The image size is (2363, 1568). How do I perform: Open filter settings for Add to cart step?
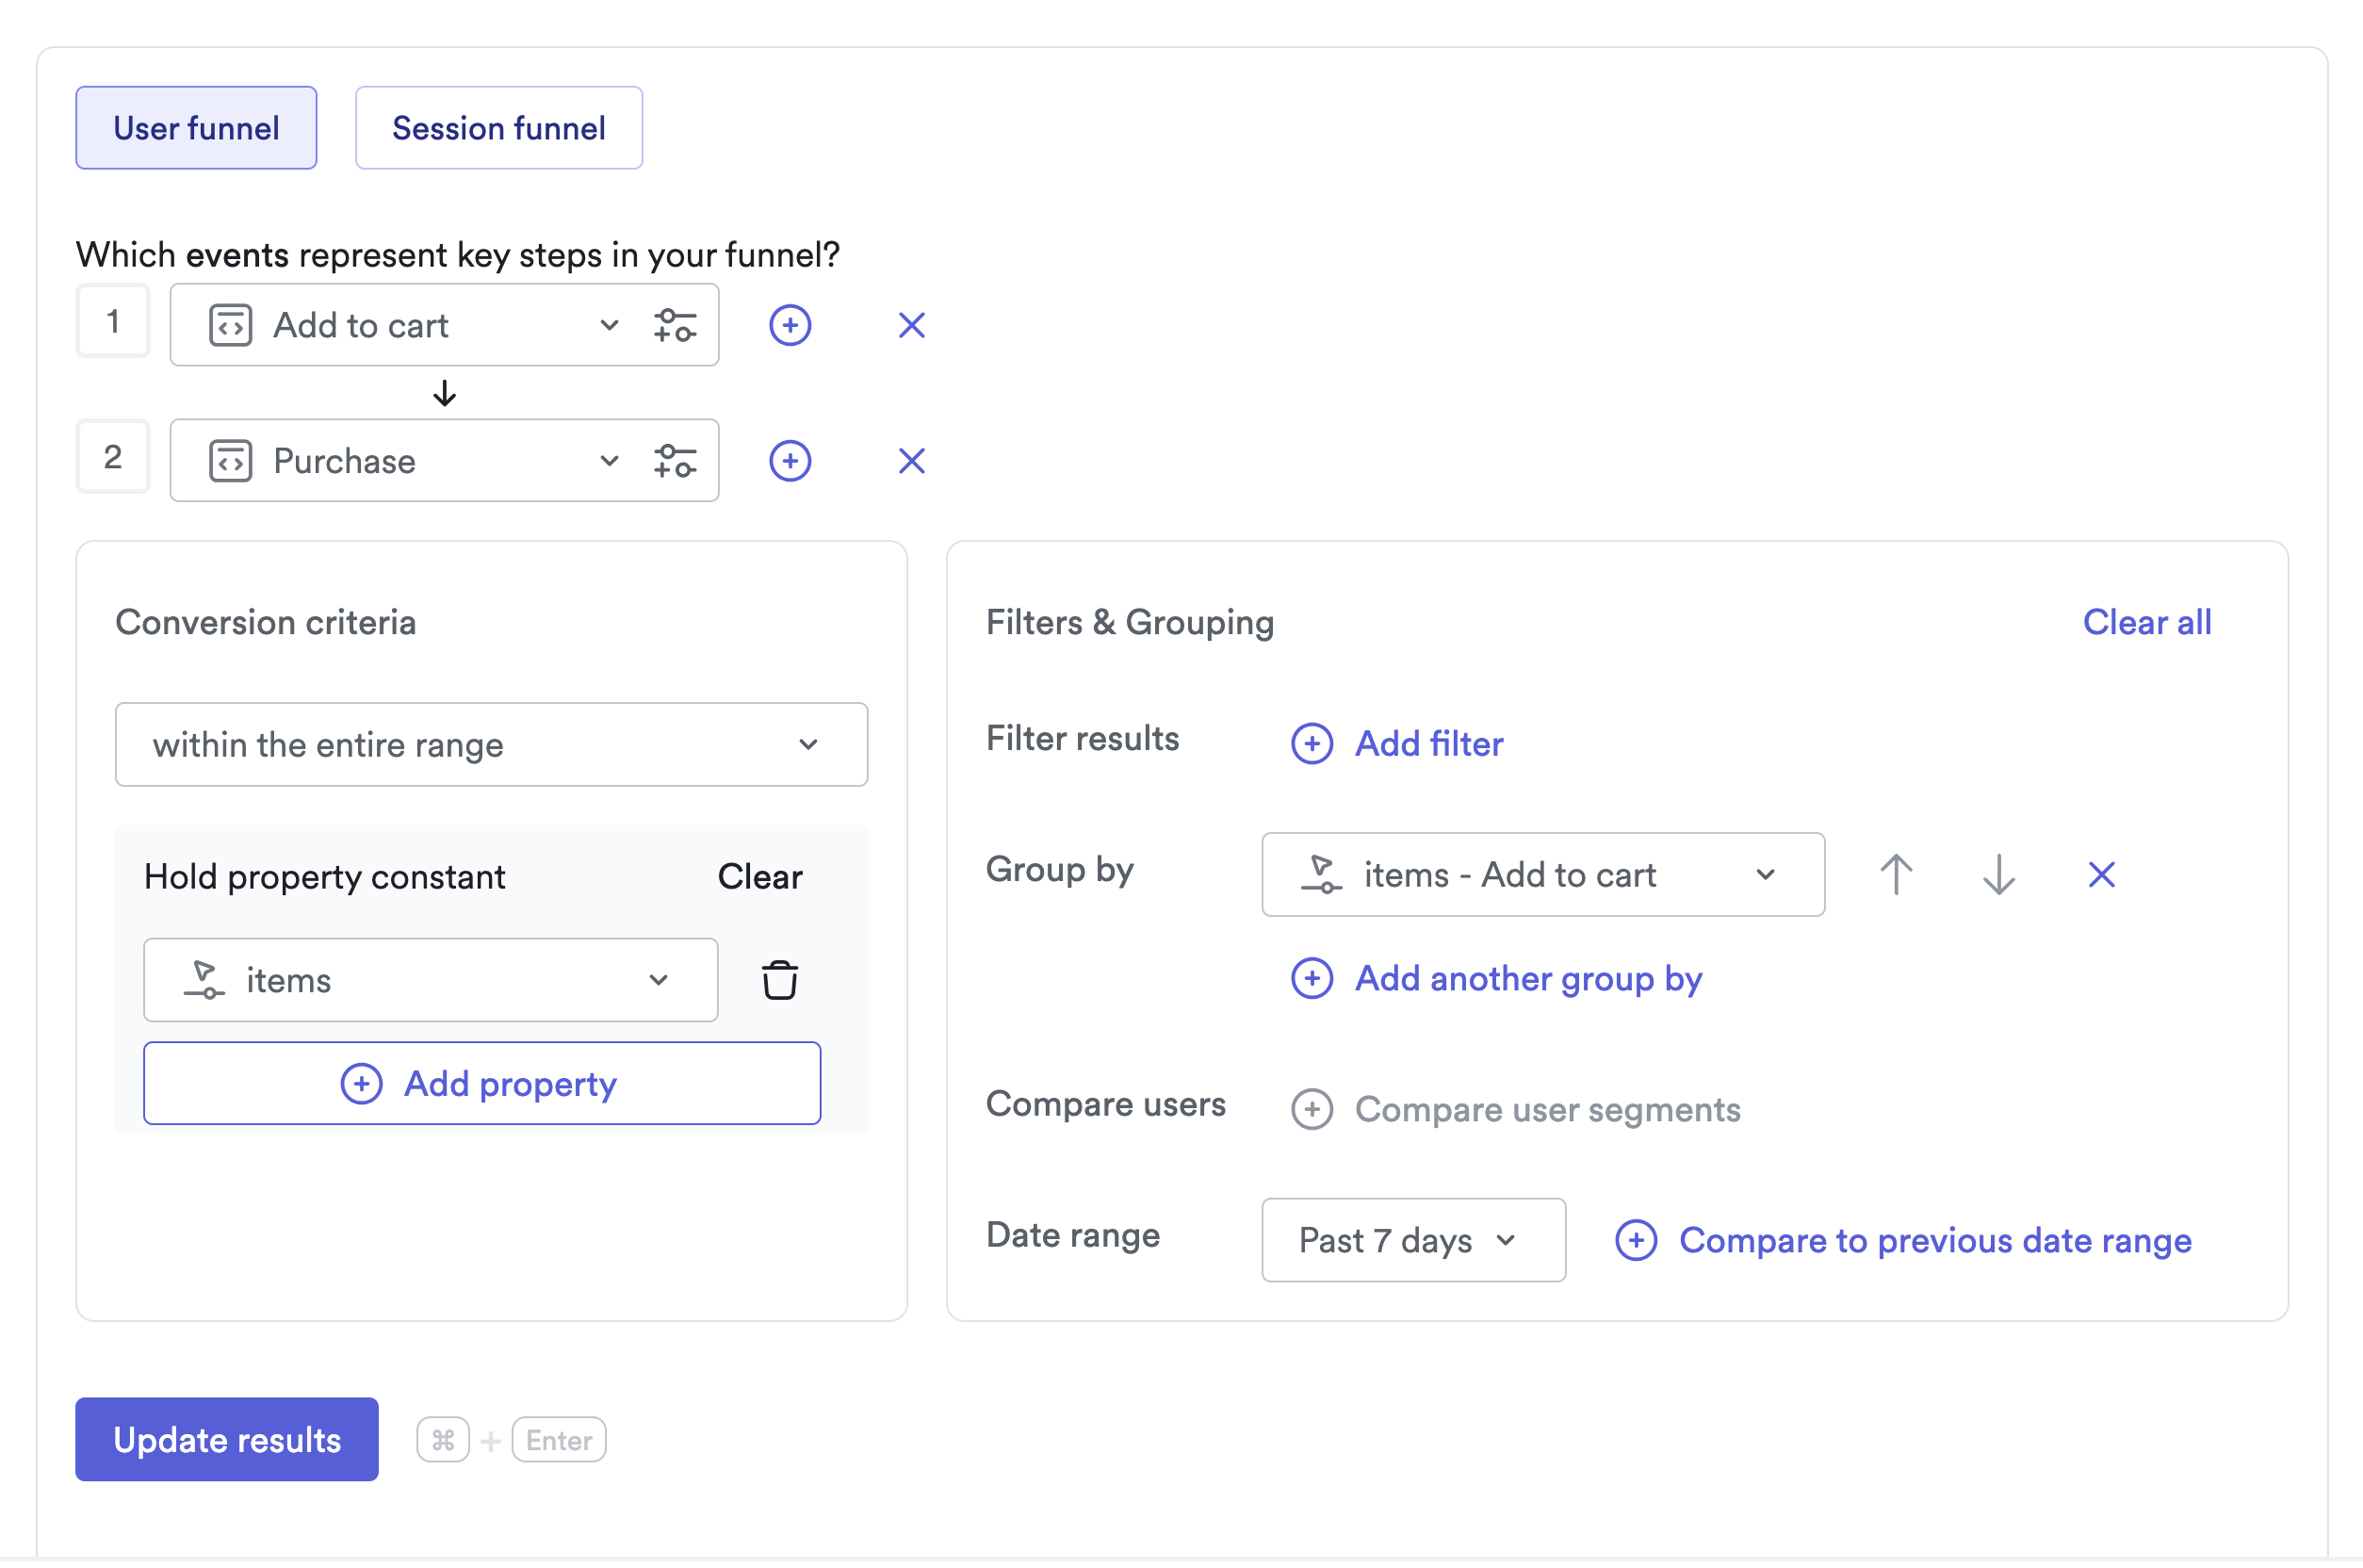675,326
